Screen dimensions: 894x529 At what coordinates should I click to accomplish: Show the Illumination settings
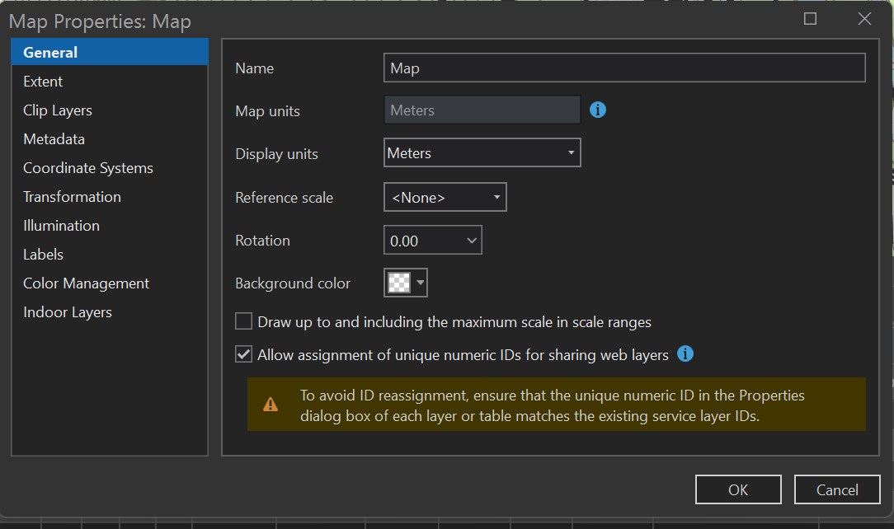point(61,226)
